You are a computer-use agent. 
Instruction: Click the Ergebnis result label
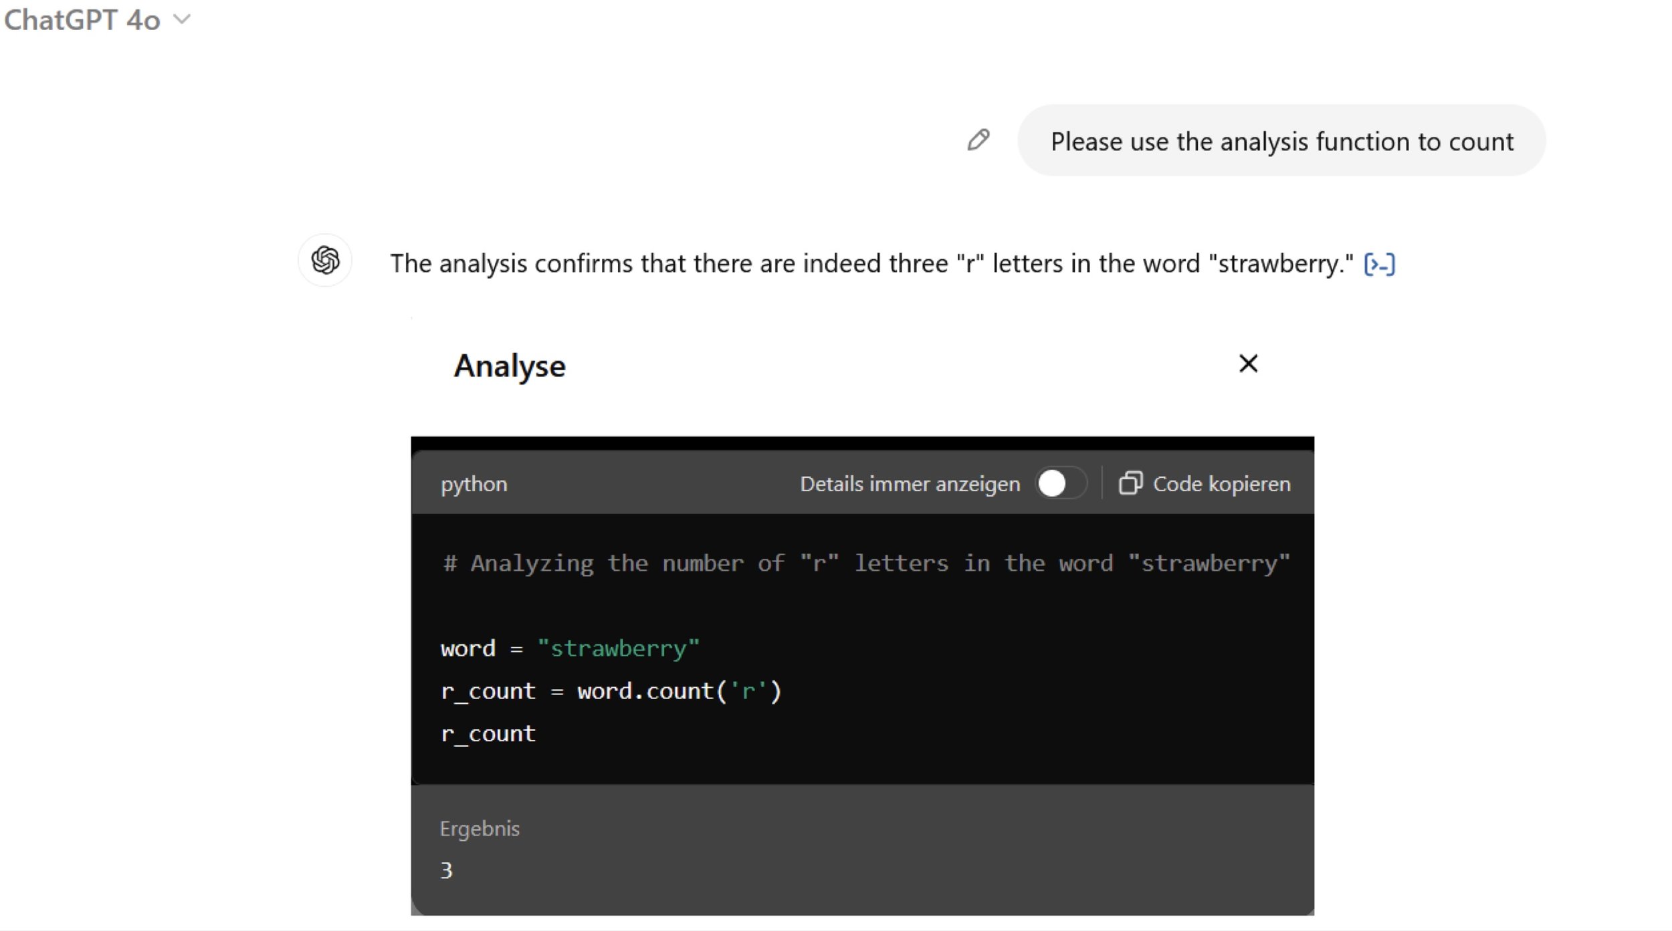(480, 829)
